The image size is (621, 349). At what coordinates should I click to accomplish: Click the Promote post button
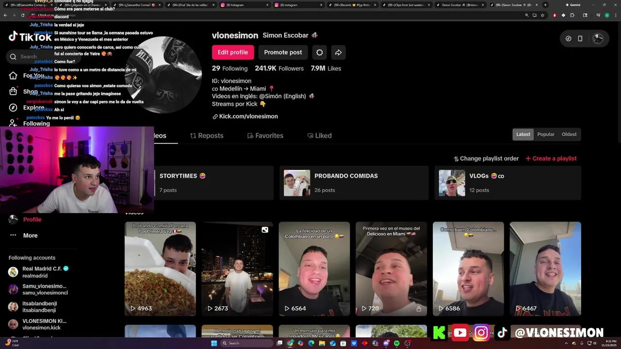click(283, 52)
